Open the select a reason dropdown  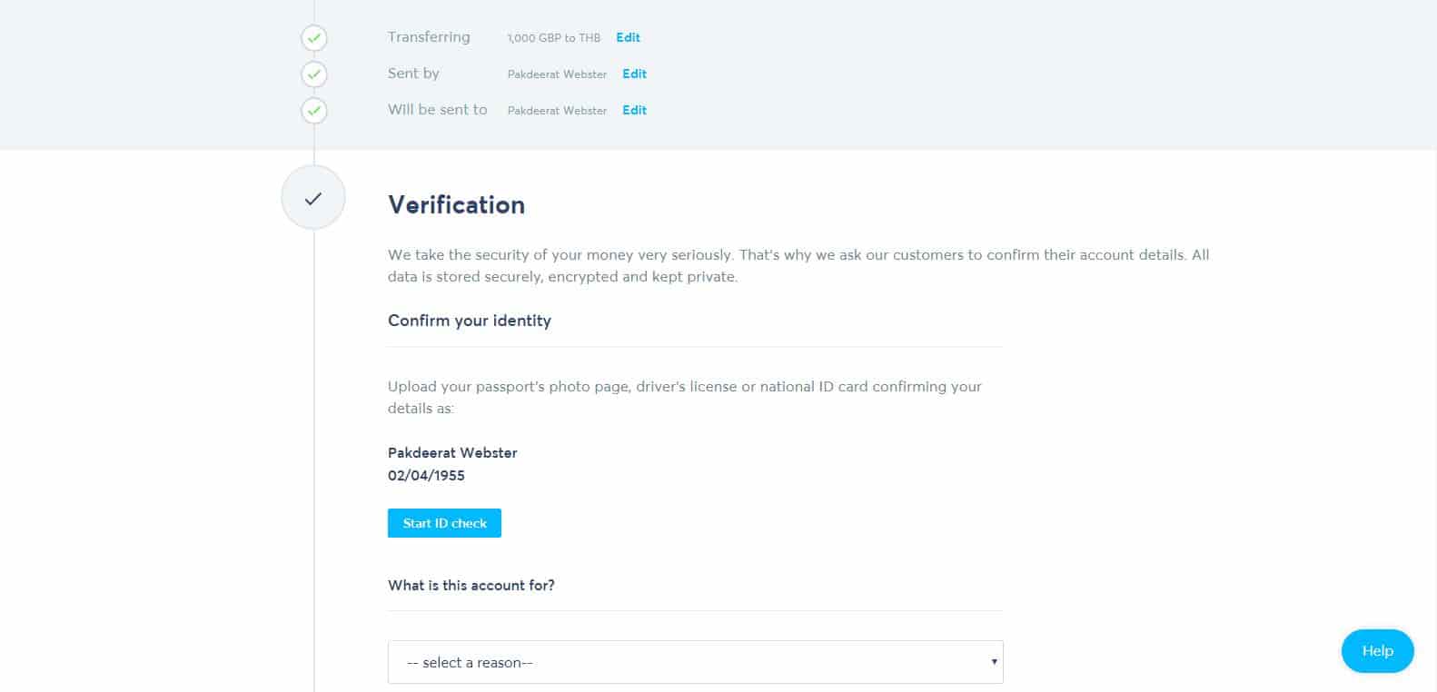coord(695,662)
